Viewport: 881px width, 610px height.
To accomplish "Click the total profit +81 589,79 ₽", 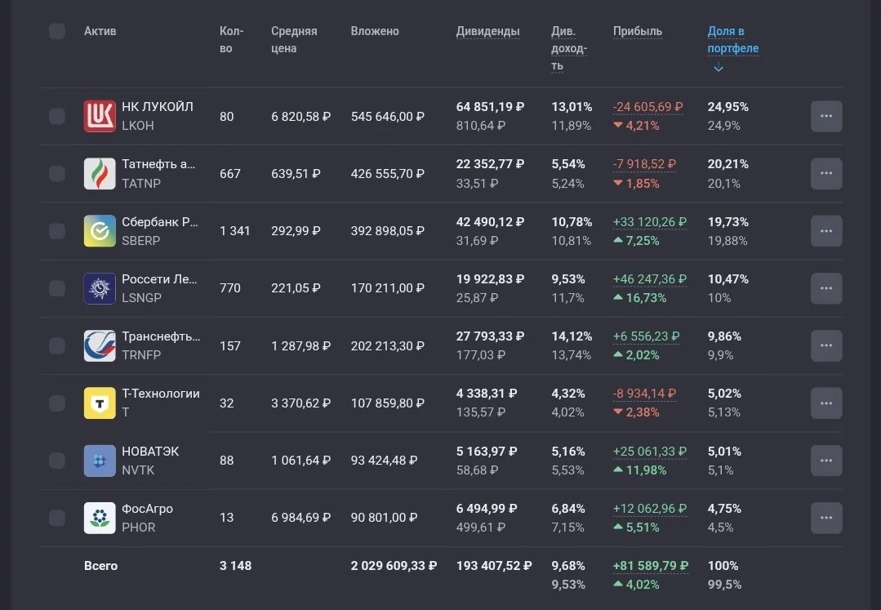I will (651, 566).
